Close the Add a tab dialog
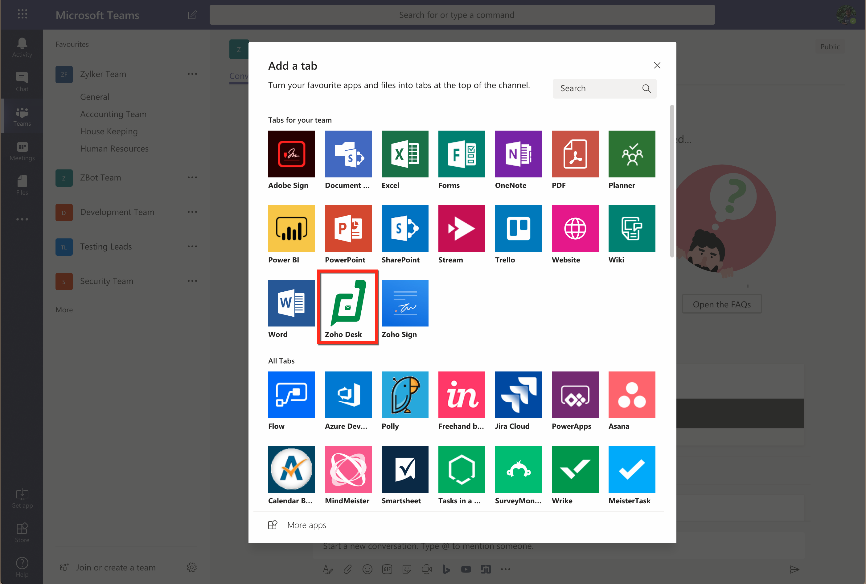The width and height of the screenshot is (866, 584). [657, 66]
